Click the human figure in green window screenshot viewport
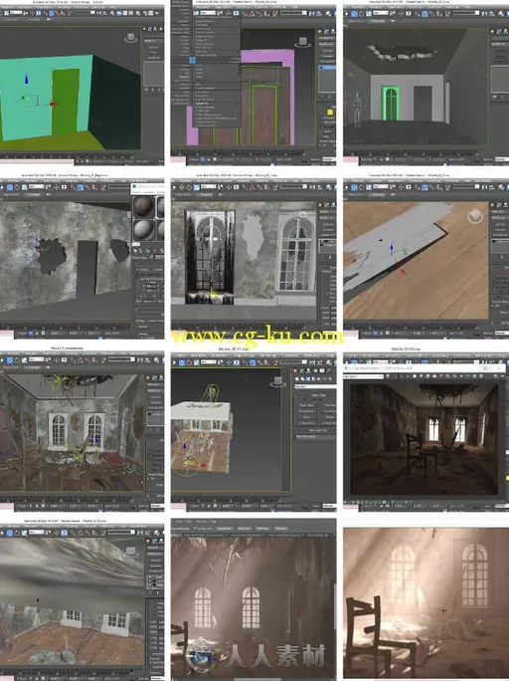The width and height of the screenshot is (509, 681). click(358, 109)
